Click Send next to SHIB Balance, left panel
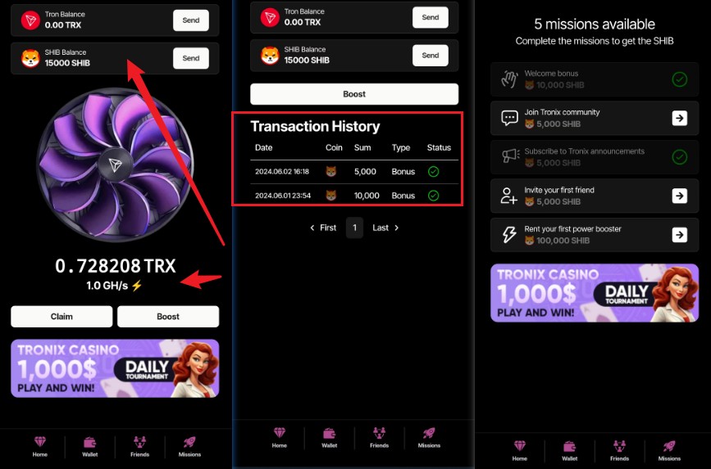Screen dimensions: 711x469 191,58
